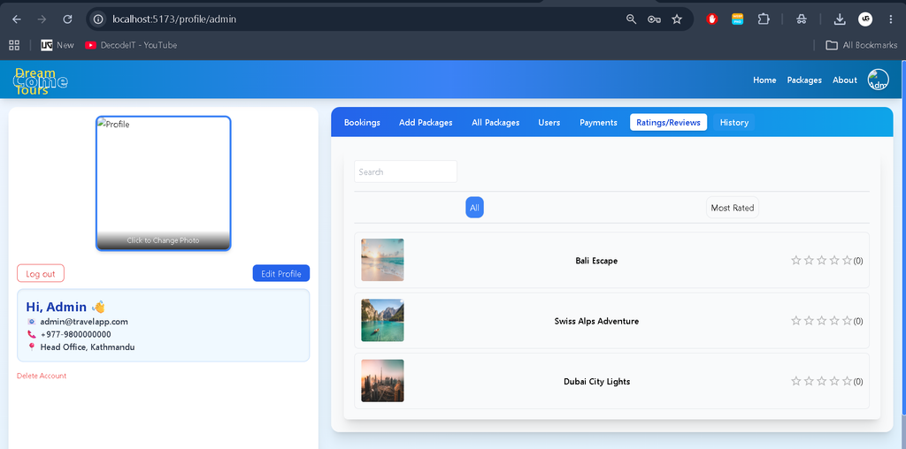This screenshot has width=906, height=449.
Task: Open Packages in the navbar
Action: tap(804, 80)
